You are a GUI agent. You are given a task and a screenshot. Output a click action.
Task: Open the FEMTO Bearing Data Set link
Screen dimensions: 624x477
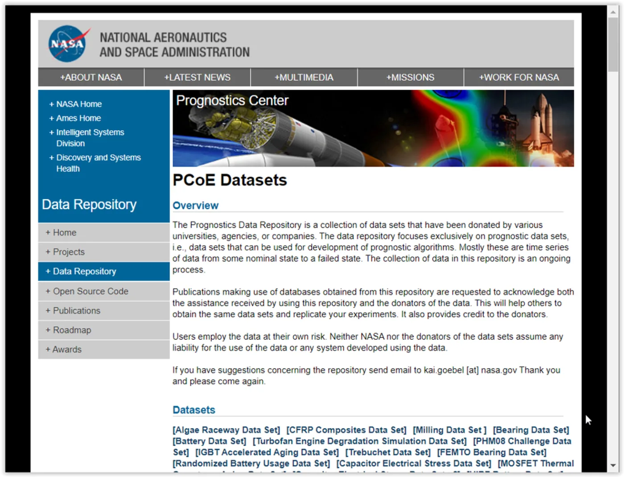[492, 452]
